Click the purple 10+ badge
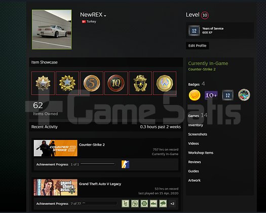The height and width of the screenshot is (213, 266). (211, 95)
